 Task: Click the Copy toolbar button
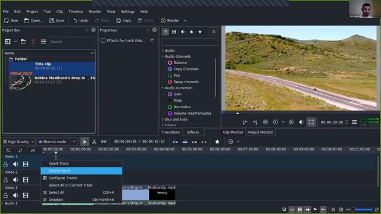coord(124,21)
